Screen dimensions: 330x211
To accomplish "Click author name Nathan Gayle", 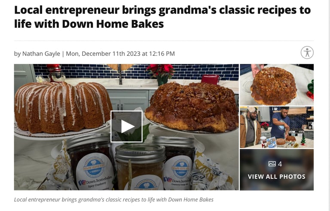I will (x=41, y=54).
